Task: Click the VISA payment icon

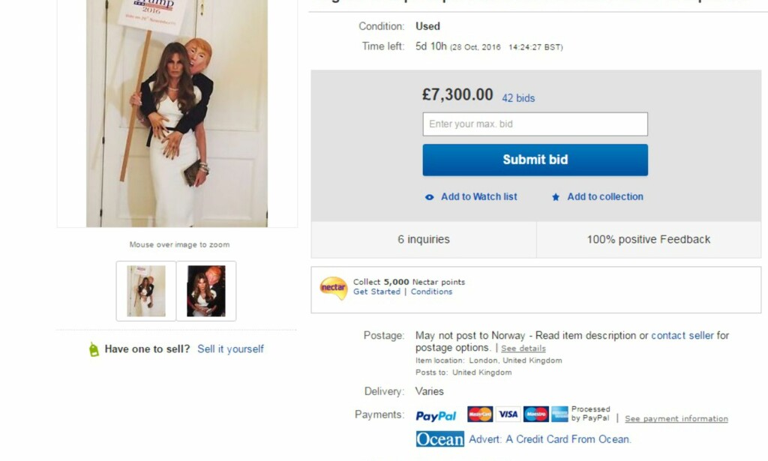Action: 508,415
